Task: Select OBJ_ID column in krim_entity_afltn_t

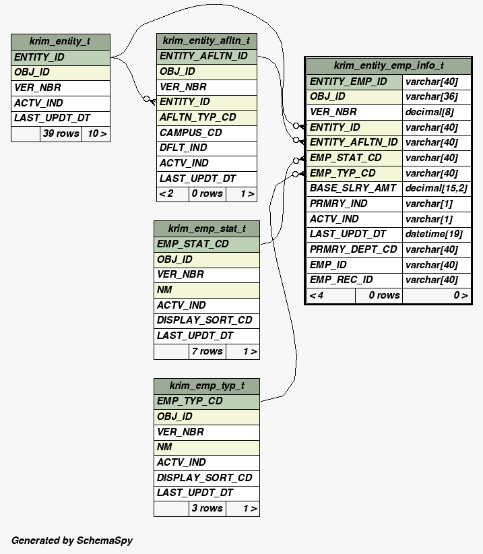Action: pos(207,71)
